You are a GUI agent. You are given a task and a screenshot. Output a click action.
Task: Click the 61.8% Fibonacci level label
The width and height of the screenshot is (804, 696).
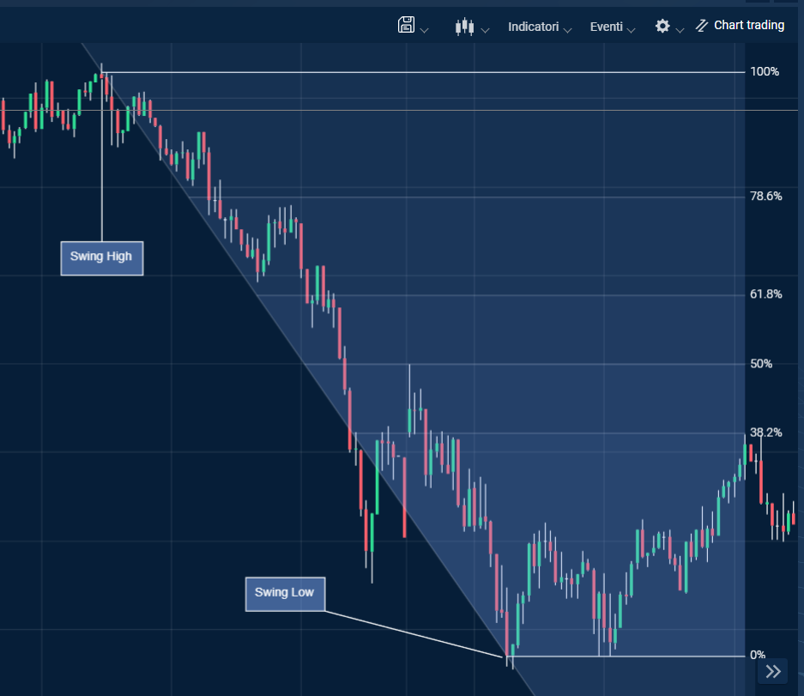[x=766, y=294]
